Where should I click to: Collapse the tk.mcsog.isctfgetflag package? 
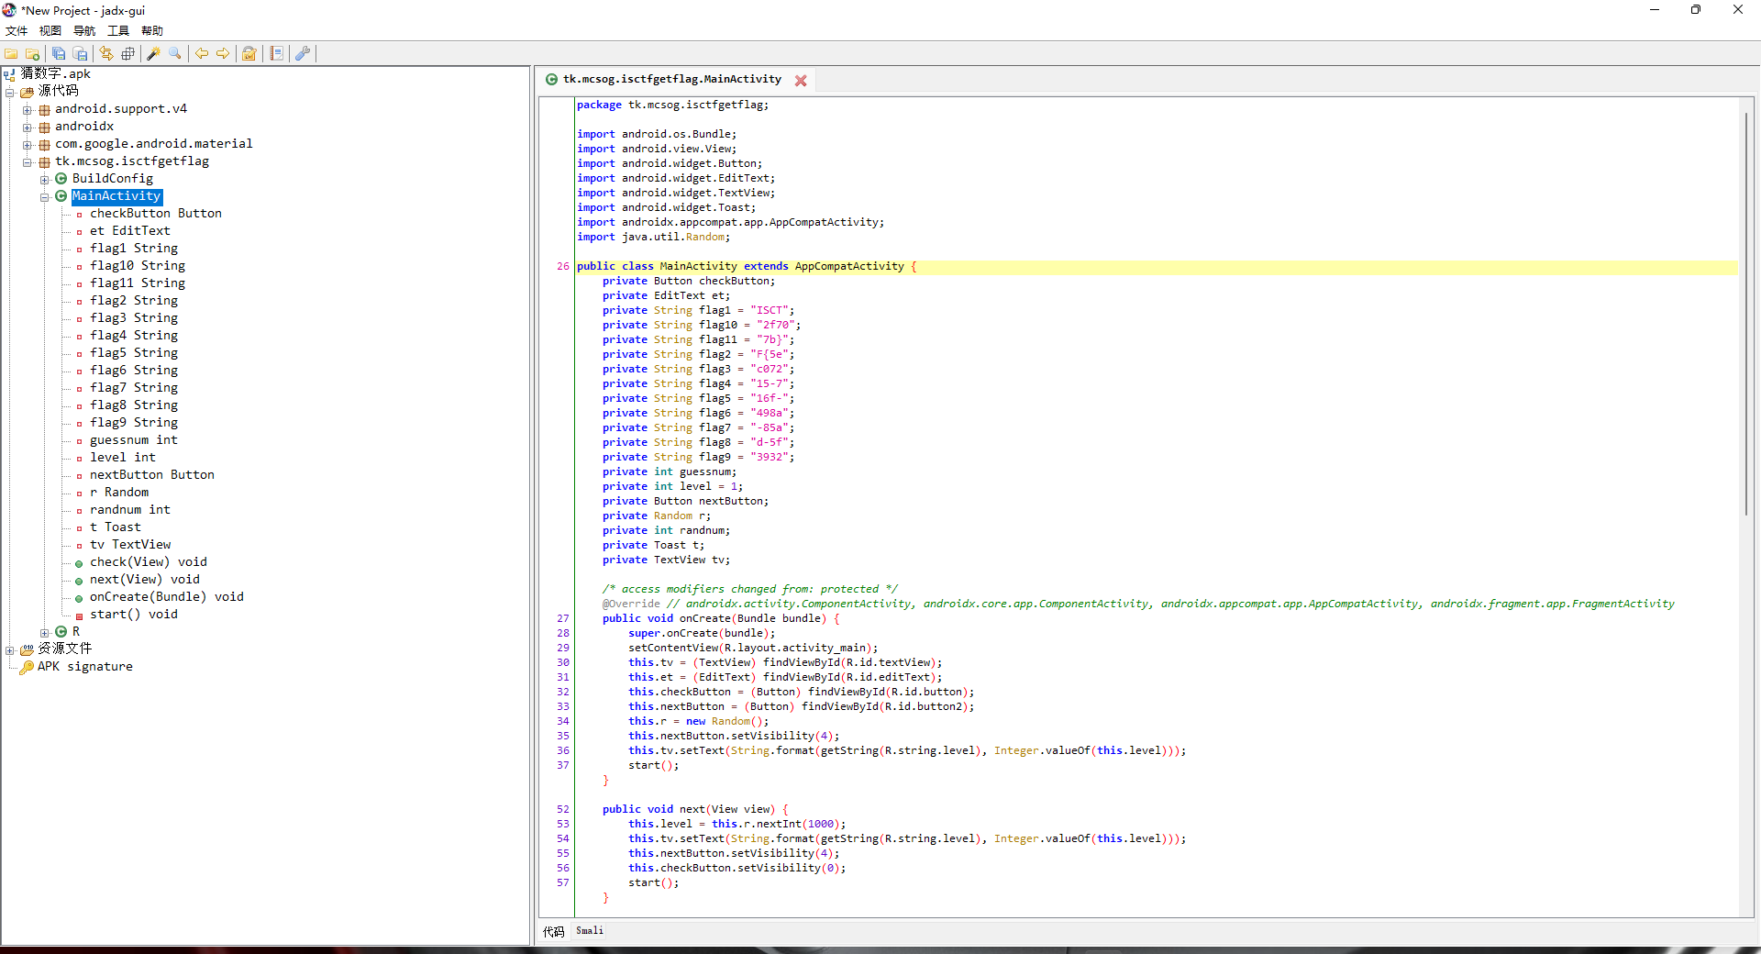coord(28,162)
